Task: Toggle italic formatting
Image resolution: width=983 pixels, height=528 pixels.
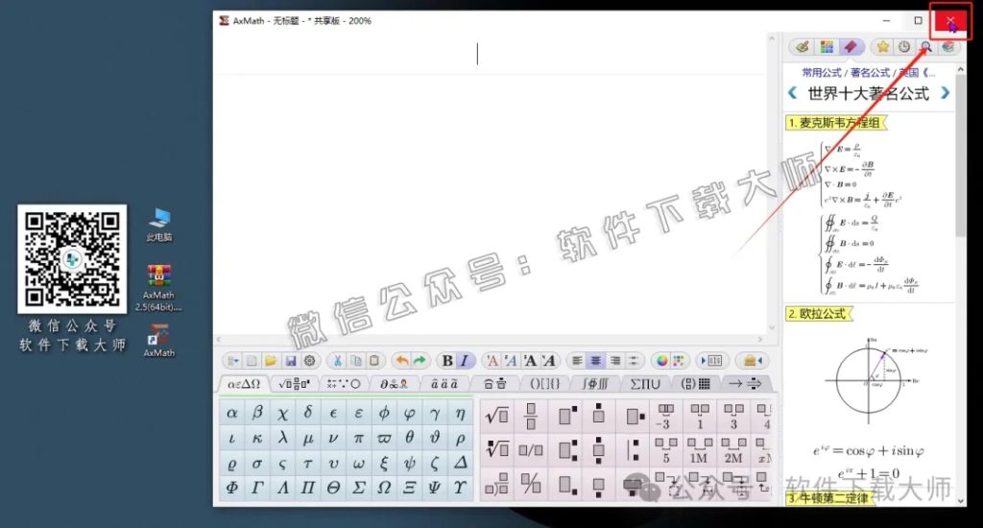Action: click(x=464, y=361)
